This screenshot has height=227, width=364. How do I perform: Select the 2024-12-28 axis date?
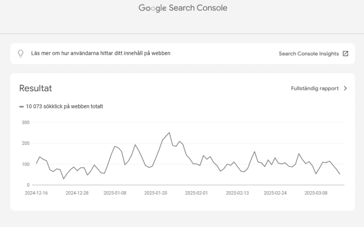point(77,193)
